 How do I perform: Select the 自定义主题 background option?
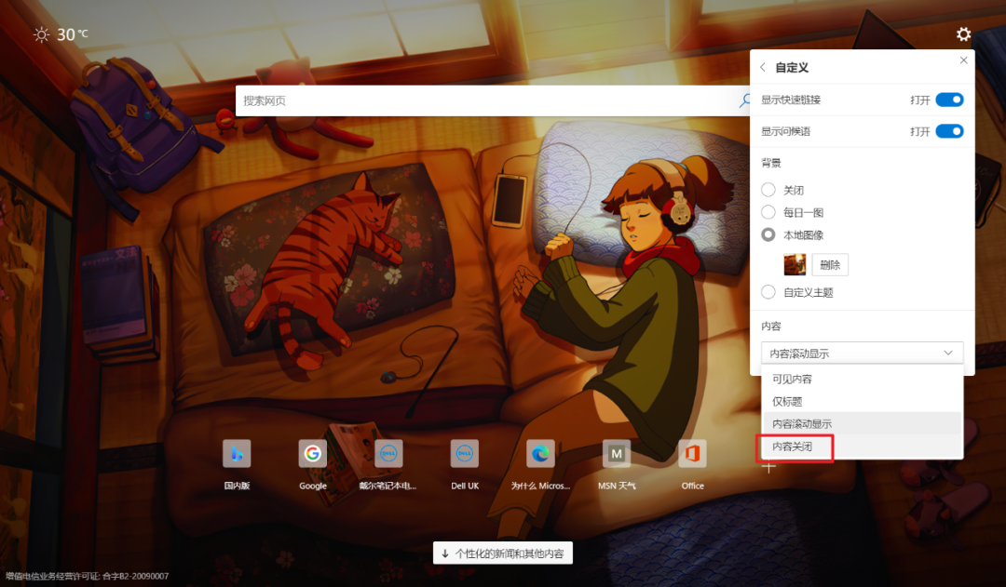768,292
